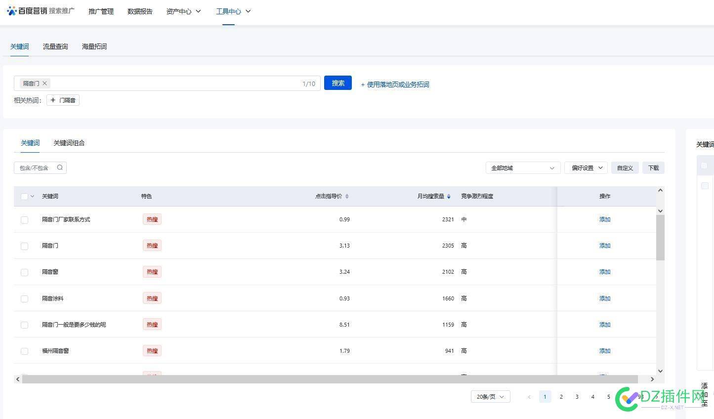Sort by 点击指导价 column arrows
714x419 pixels.
click(x=347, y=196)
